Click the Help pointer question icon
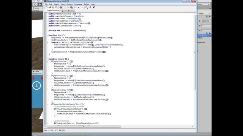The width and height of the screenshot is (243, 136). (94, 8)
